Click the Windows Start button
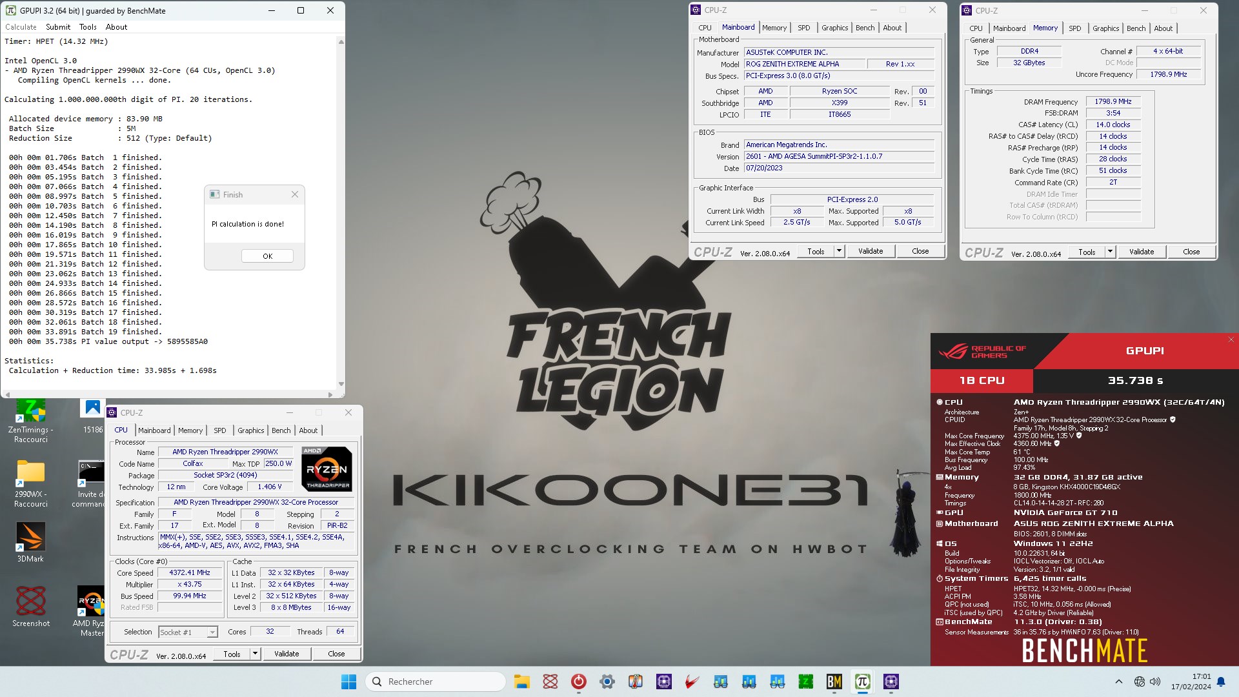The width and height of the screenshot is (1239, 697). pos(348,682)
